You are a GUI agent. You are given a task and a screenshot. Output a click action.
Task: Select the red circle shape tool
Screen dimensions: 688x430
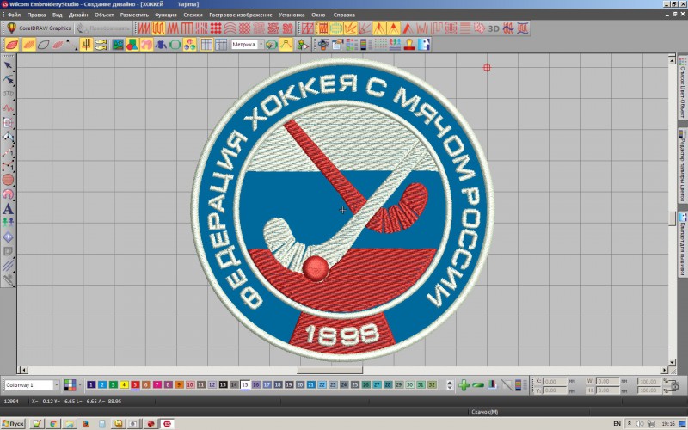click(x=9, y=180)
